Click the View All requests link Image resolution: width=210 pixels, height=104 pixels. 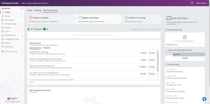click(x=32, y=82)
